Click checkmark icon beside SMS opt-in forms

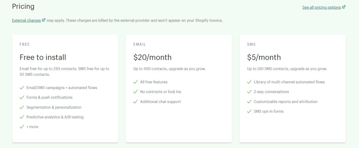coord(249,111)
